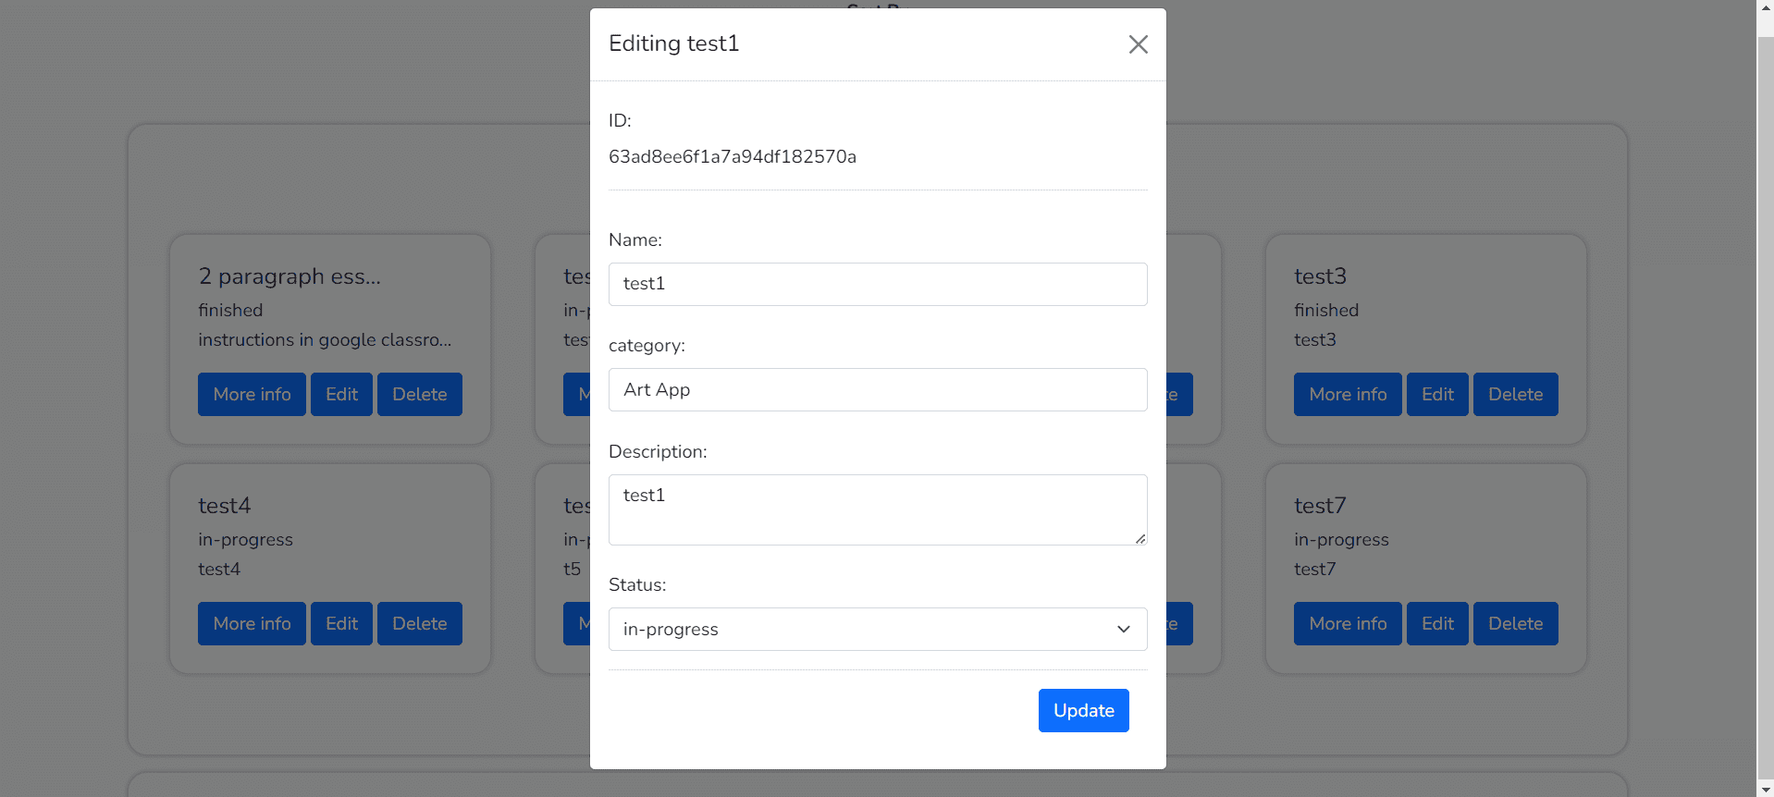
Task: Open the Status dropdown
Action: point(877,629)
